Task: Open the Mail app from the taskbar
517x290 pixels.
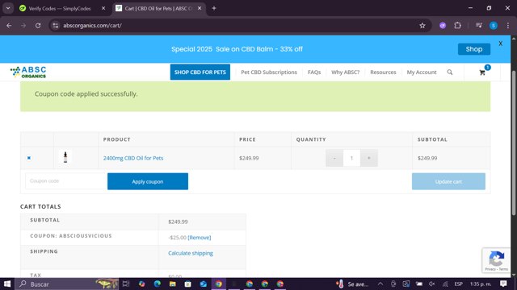Action: pyautogui.click(x=203, y=284)
